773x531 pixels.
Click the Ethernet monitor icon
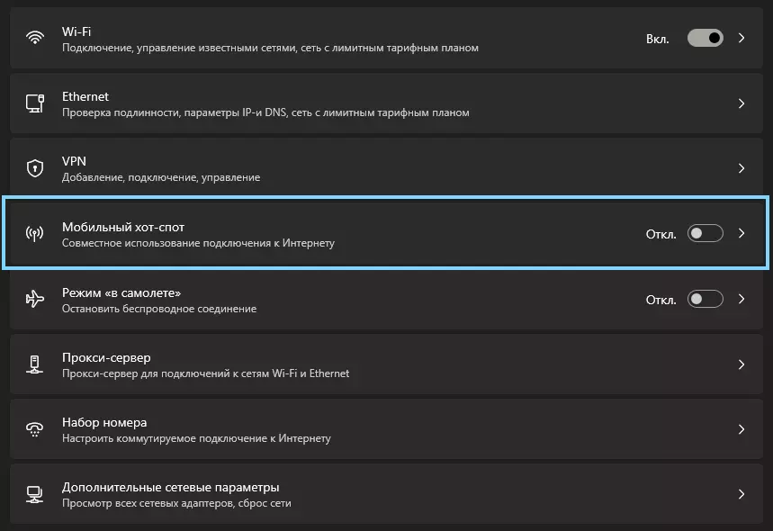click(x=35, y=103)
